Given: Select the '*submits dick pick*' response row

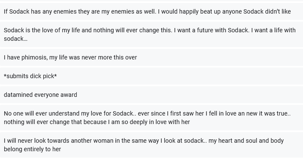Looking at the screenshot, I should (151, 76).
